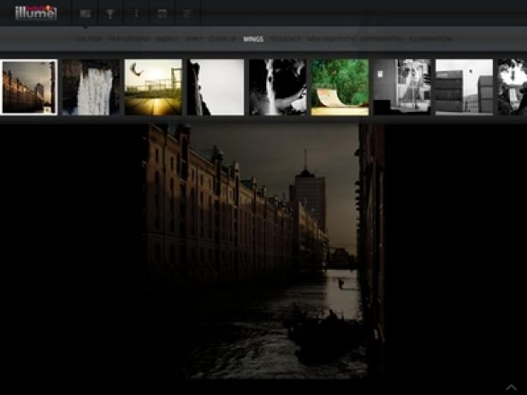Click the large canal photo
The width and height of the screenshot is (527, 395).
click(x=263, y=251)
